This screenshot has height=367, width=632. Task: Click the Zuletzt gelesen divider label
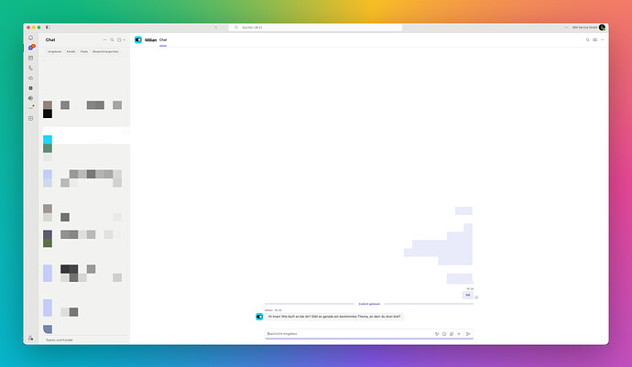tap(369, 304)
